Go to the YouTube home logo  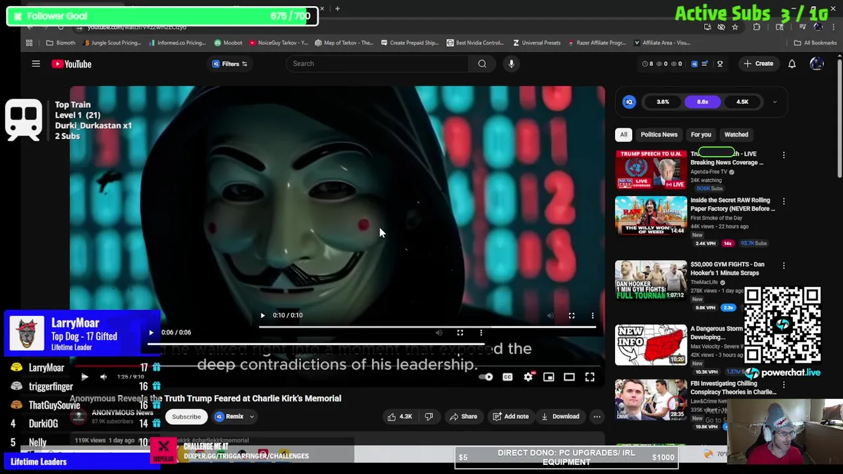[71, 64]
